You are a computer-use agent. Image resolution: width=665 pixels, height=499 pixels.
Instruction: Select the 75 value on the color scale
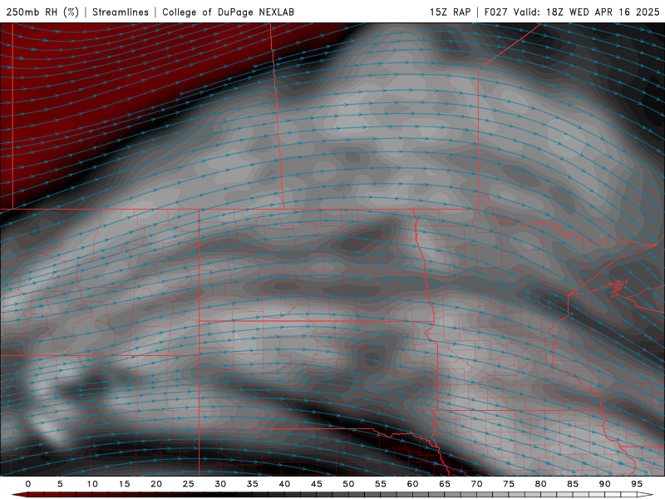(509, 484)
